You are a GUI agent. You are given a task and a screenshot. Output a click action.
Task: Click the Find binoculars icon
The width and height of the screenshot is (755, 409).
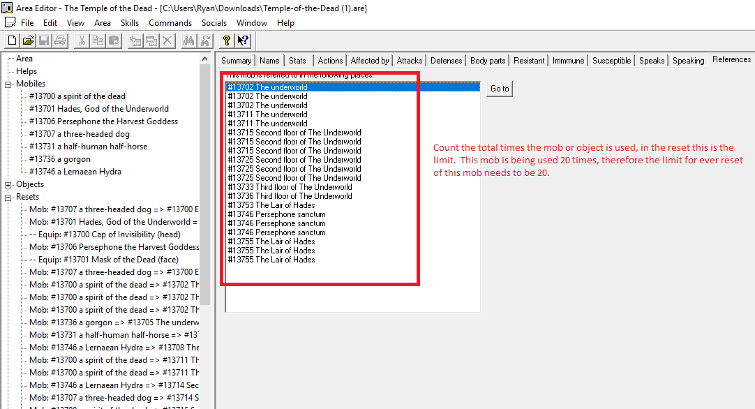point(188,40)
